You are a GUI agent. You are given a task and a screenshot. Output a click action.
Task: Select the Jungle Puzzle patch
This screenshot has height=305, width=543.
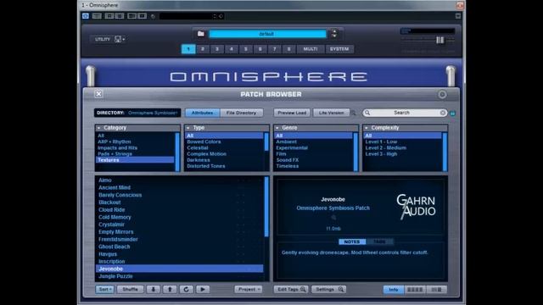tap(115, 276)
